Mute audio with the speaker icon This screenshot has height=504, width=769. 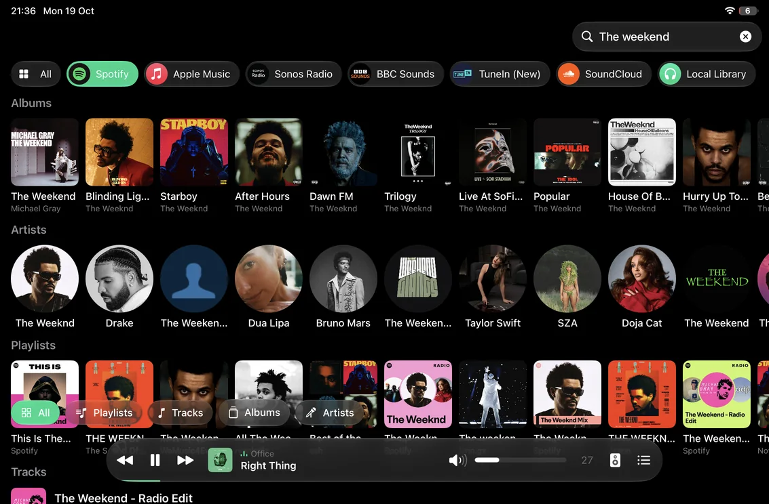tap(457, 460)
